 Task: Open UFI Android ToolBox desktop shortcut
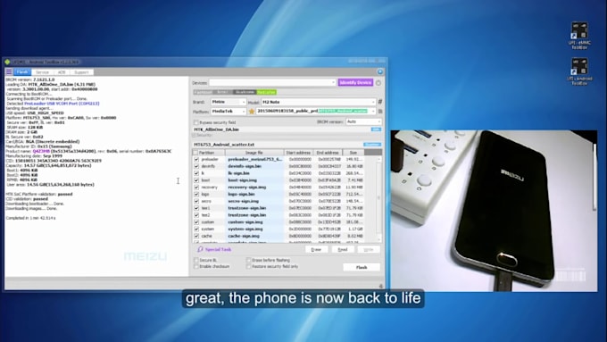pyautogui.click(x=579, y=71)
